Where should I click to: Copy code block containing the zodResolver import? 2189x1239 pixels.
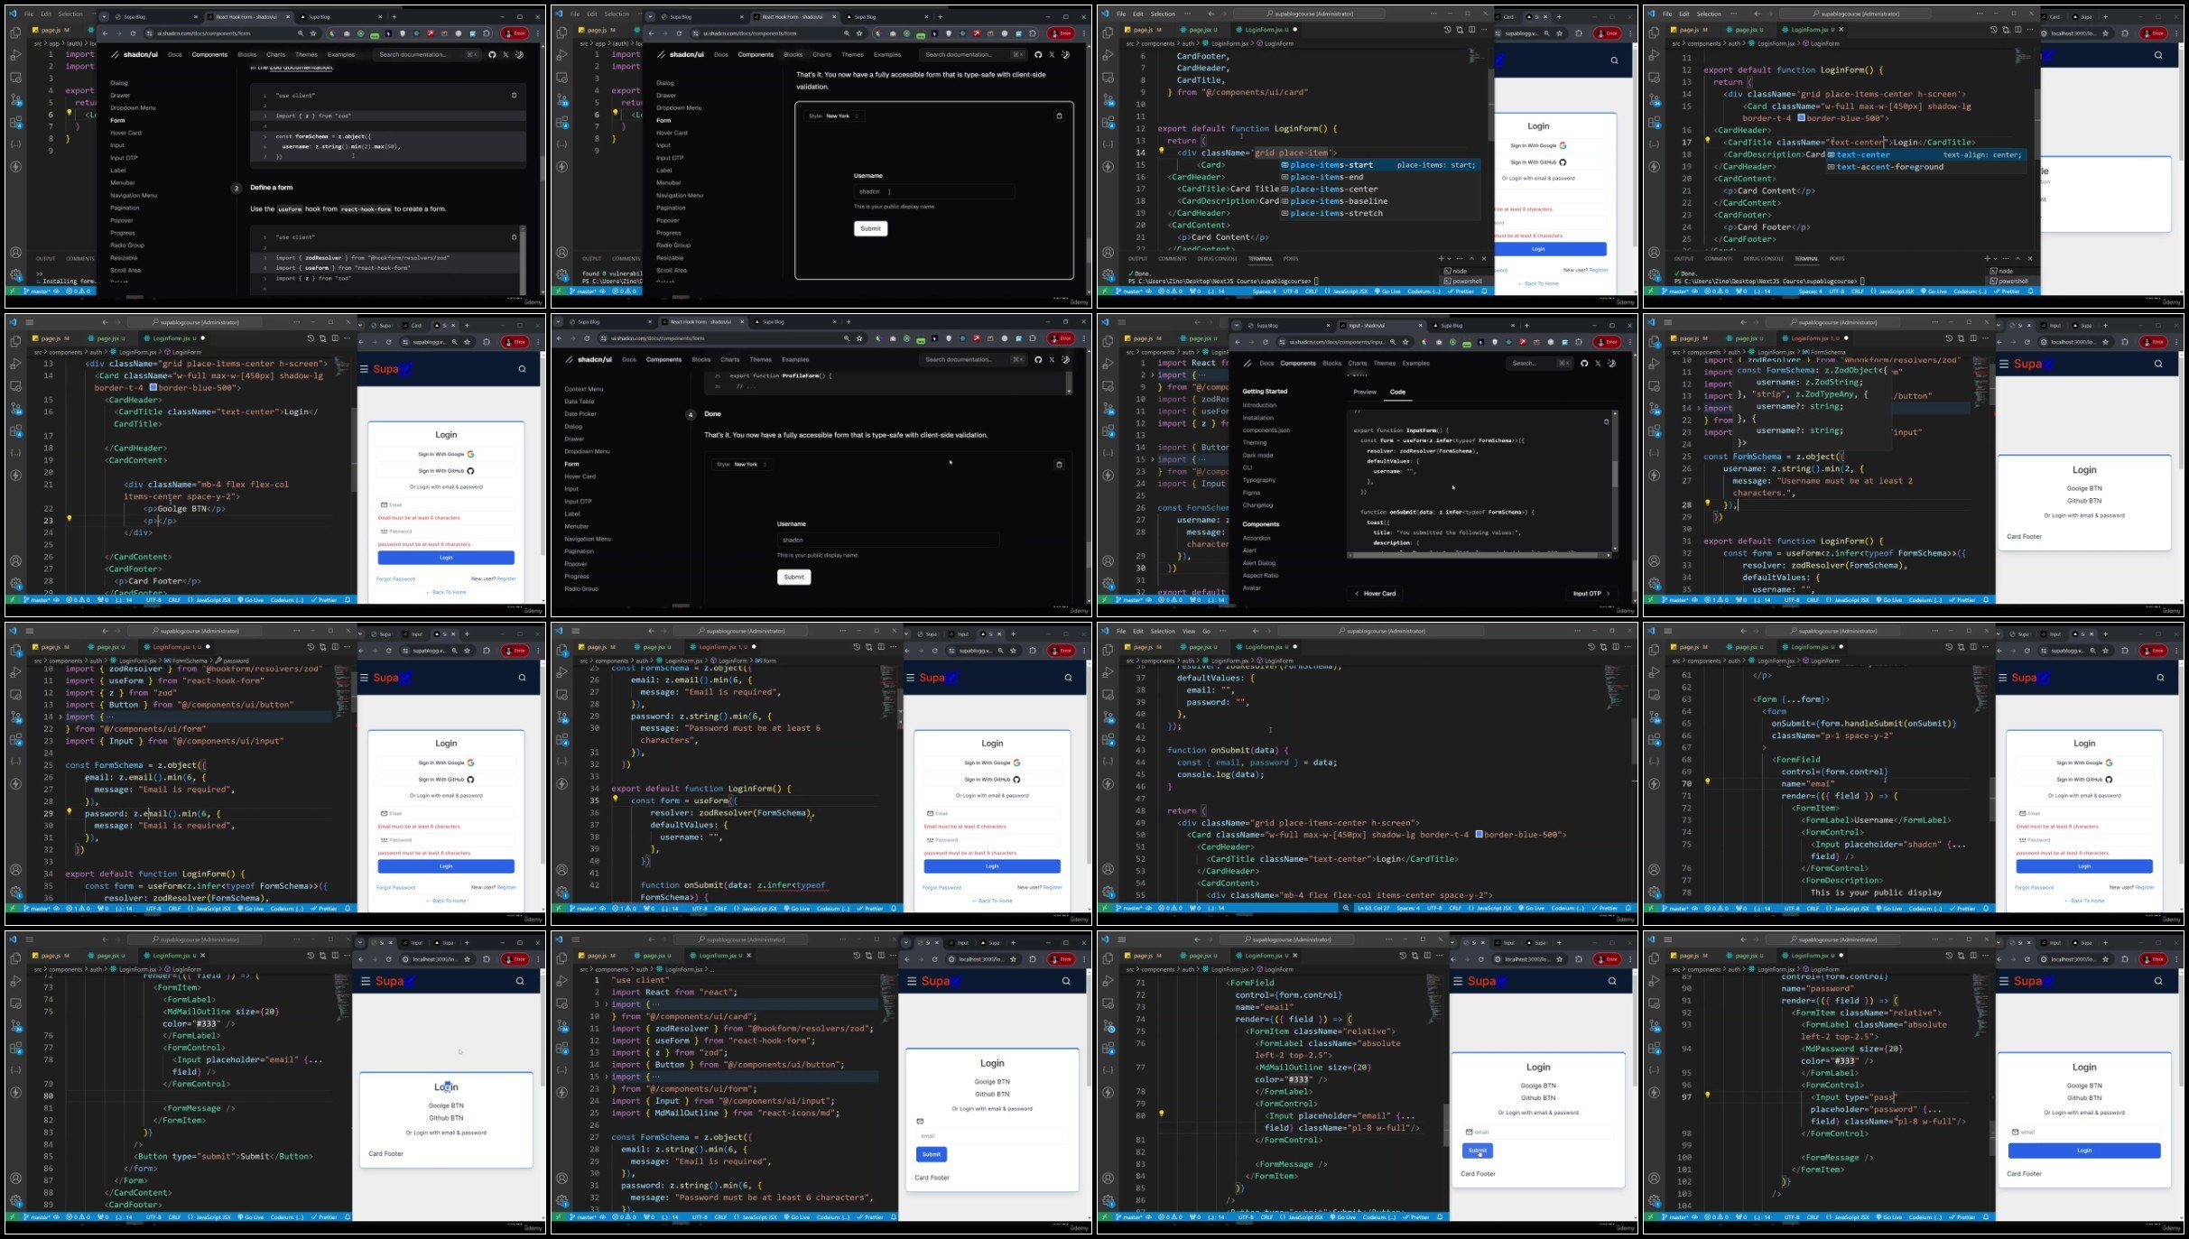pyautogui.click(x=514, y=237)
